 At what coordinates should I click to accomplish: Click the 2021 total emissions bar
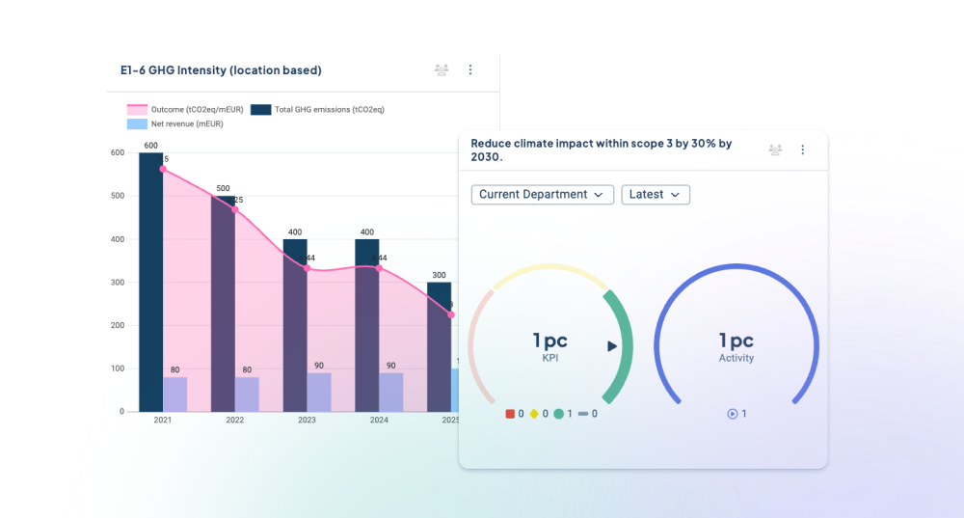tap(150, 289)
